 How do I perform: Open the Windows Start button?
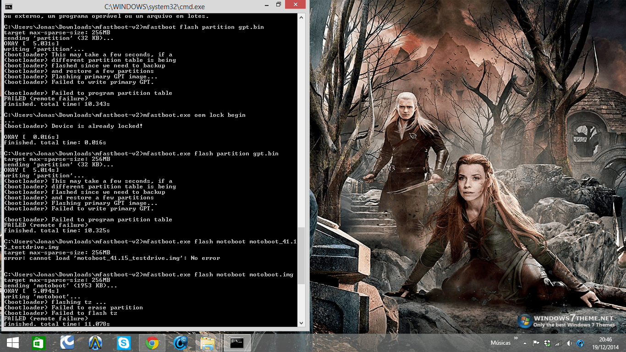click(x=12, y=342)
